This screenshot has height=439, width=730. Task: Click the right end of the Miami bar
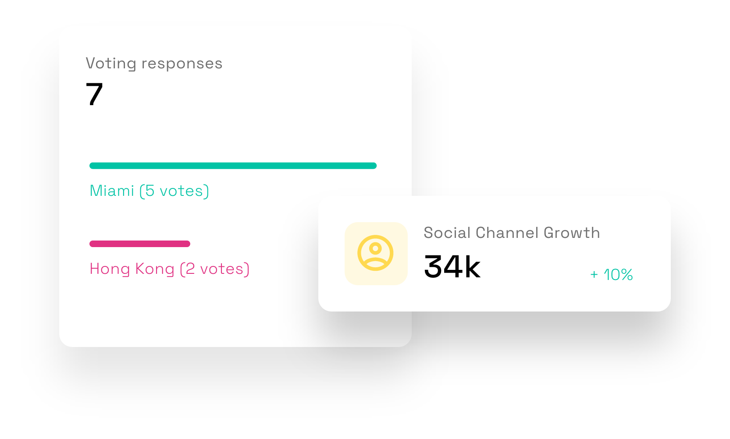tap(374, 166)
